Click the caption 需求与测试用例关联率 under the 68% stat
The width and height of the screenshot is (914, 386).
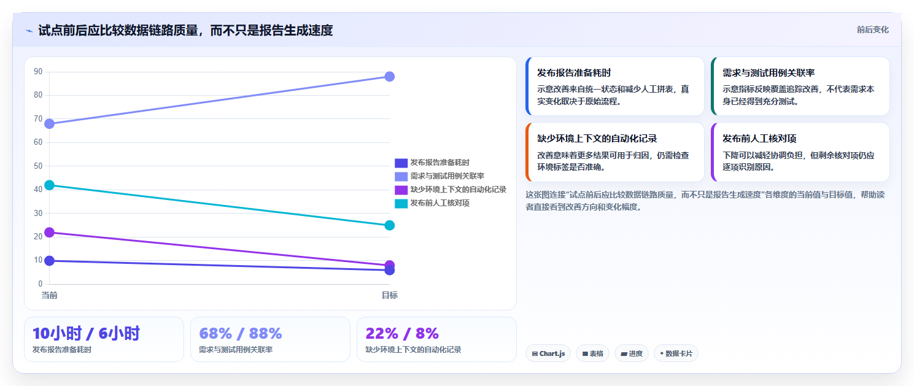tap(236, 350)
